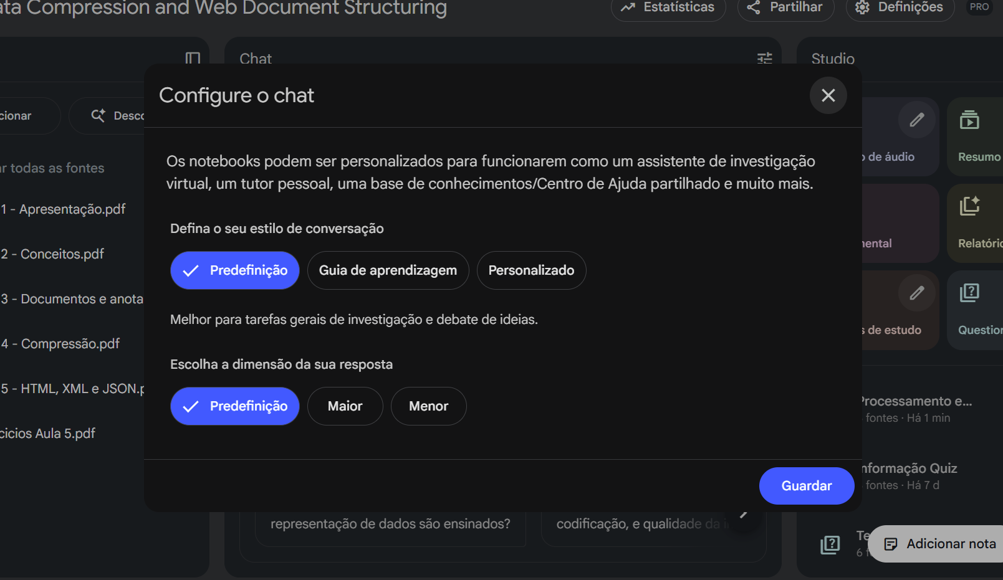Choose Personalizado conversation style

[x=531, y=270]
